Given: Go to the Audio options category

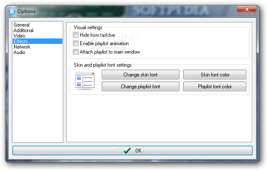Looking at the screenshot, I should [x=37, y=52].
